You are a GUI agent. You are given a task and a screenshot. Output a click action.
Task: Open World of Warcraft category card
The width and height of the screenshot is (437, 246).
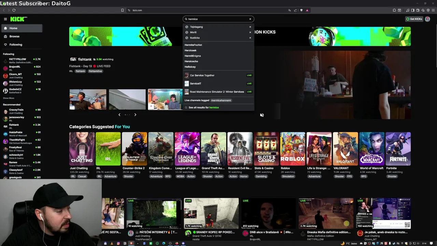372,149
